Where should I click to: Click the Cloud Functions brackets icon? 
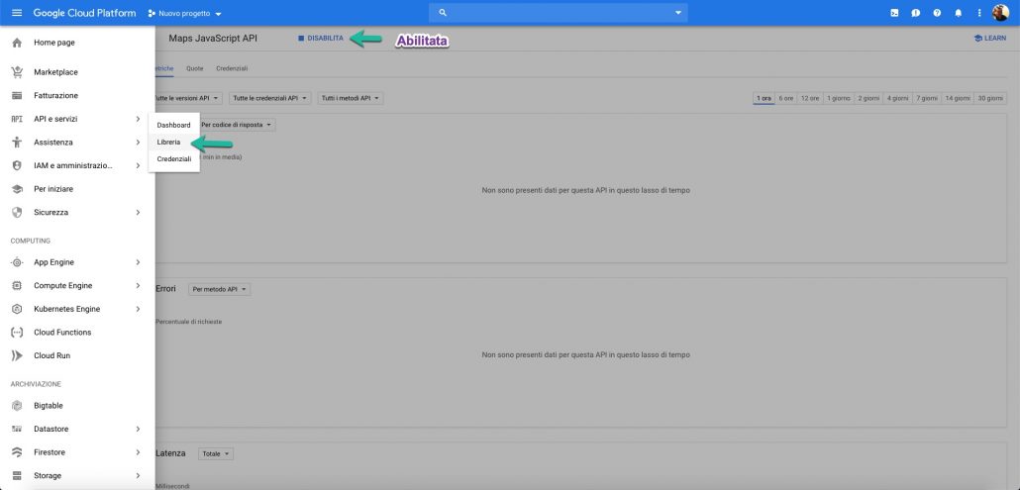17,333
